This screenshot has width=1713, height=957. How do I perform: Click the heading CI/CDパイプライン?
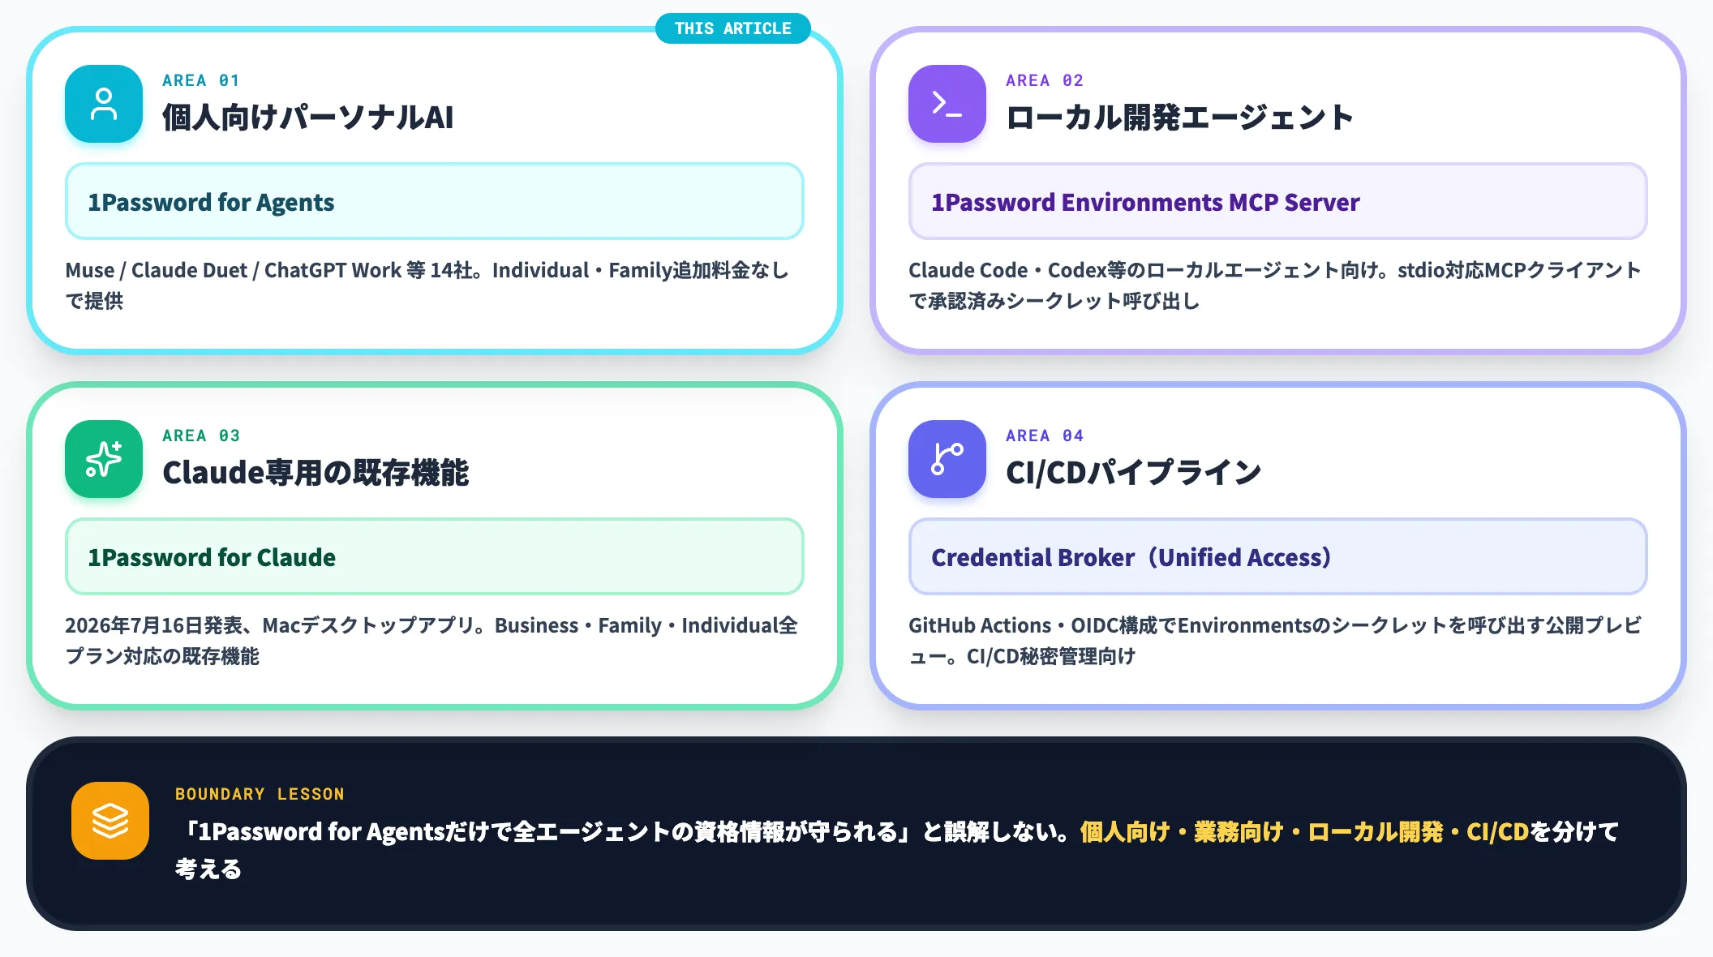(x=1133, y=473)
